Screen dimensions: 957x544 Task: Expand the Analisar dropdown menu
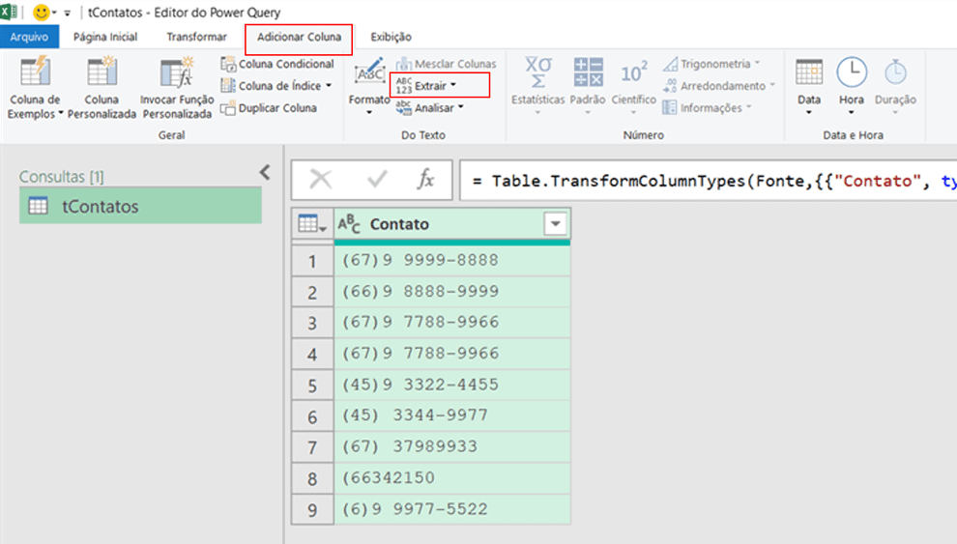[438, 108]
